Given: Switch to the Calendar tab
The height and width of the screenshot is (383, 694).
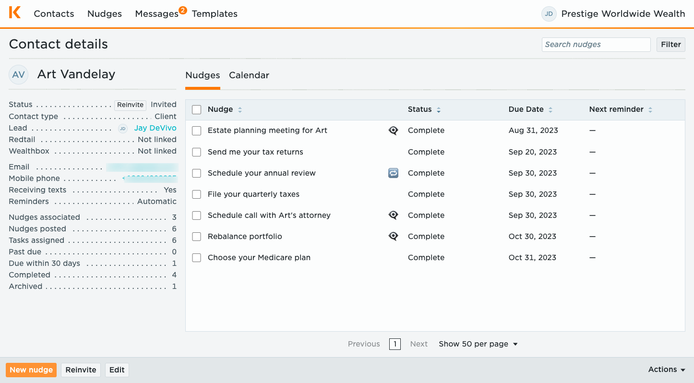Looking at the screenshot, I should (249, 75).
